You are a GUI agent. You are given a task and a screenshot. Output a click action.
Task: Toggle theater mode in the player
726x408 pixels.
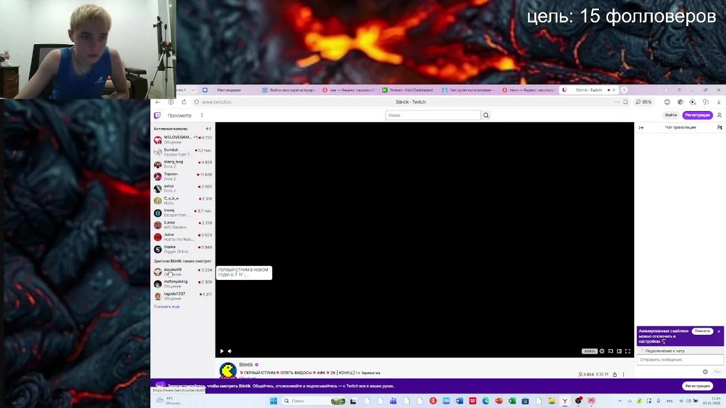(619, 351)
